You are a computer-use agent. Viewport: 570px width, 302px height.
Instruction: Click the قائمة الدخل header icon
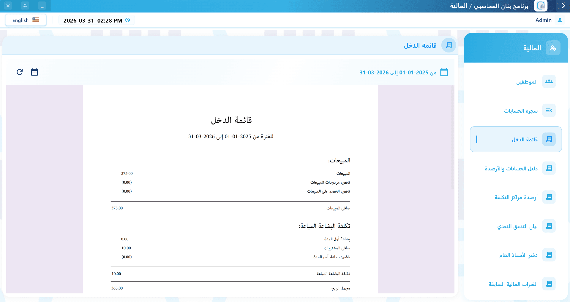pyautogui.click(x=449, y=45)
